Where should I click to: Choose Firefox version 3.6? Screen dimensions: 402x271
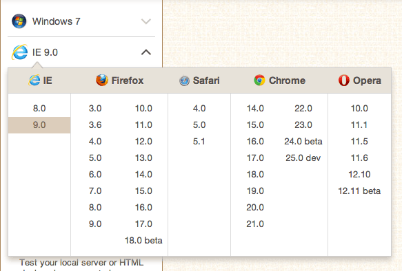(x=95, y=125)
